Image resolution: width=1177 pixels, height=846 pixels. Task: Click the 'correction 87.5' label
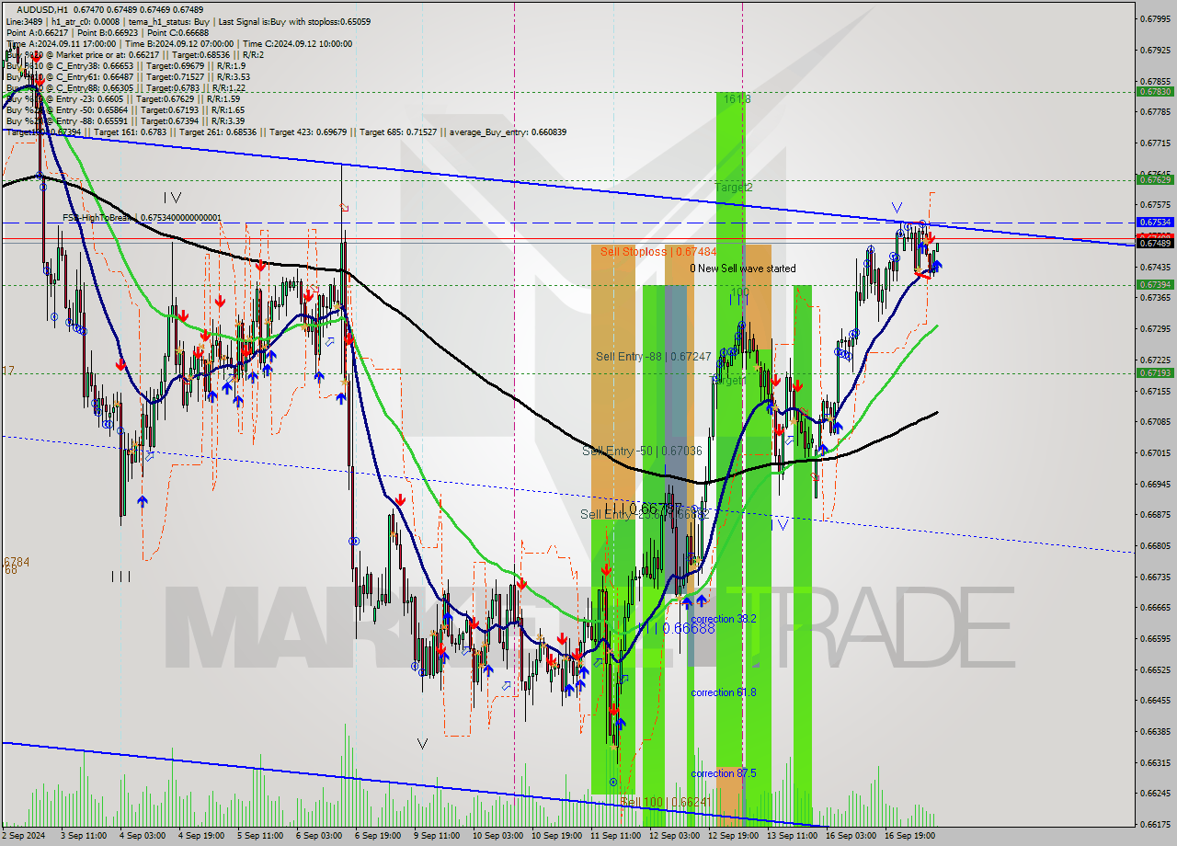point(724,773)
